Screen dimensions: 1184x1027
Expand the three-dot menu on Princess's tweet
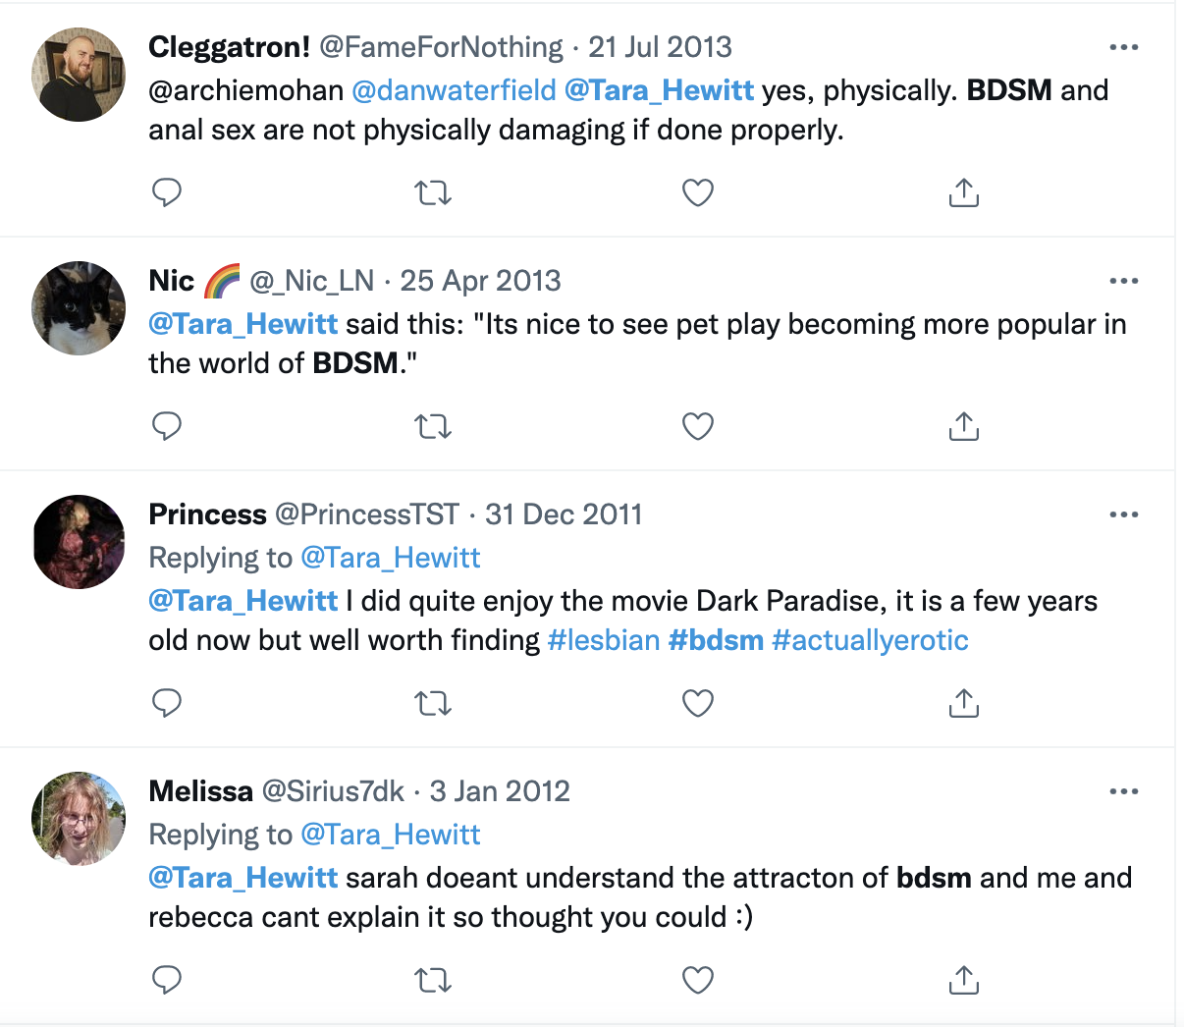pos(1123,514)
